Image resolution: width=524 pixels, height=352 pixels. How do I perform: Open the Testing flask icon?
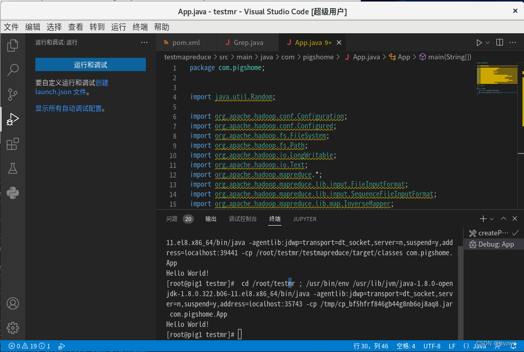click(13, 168)
